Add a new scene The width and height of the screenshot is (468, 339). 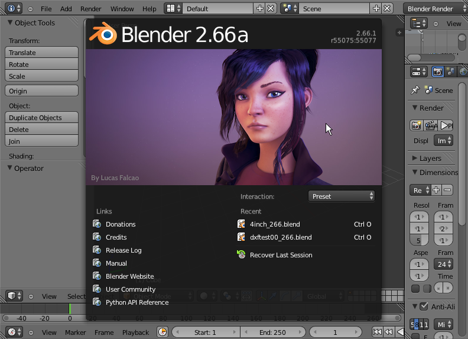[x=376, y=8]
